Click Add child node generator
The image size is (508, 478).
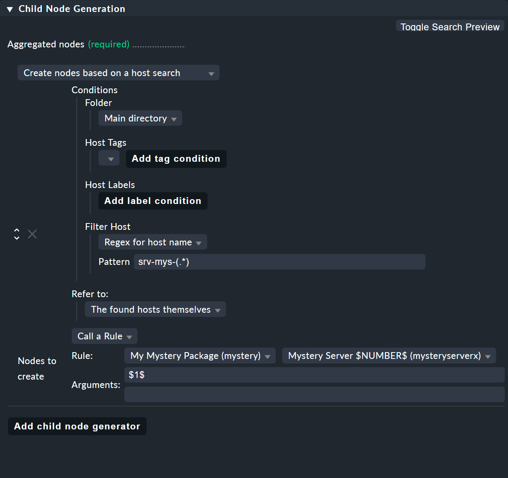point(77,426)
